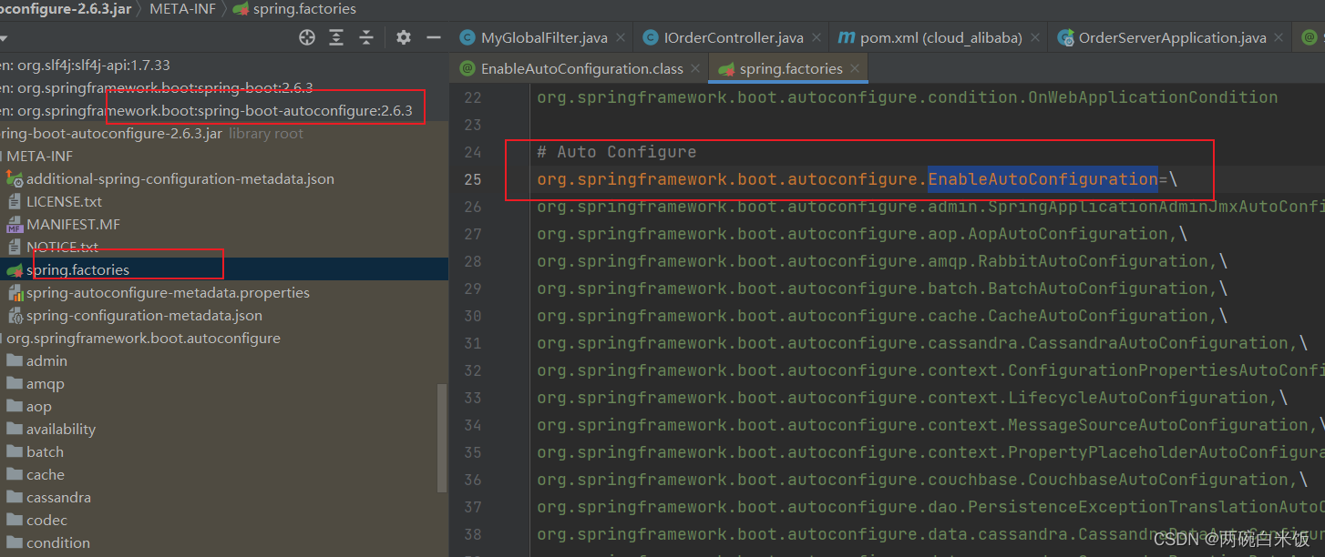Click the Expand All icon in Project toolbar
This screenshot has height=557, width=1325.
coord(336,36)
